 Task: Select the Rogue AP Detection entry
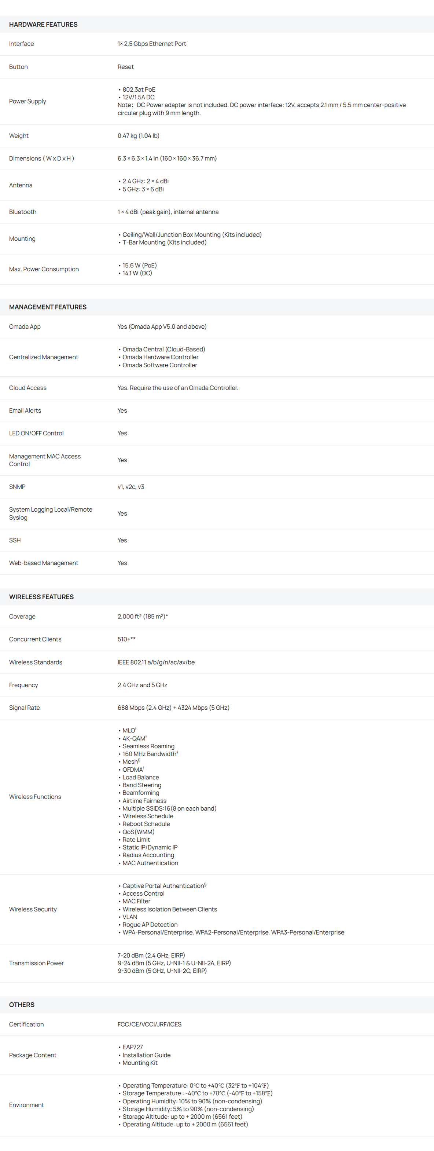pos(150,924)
